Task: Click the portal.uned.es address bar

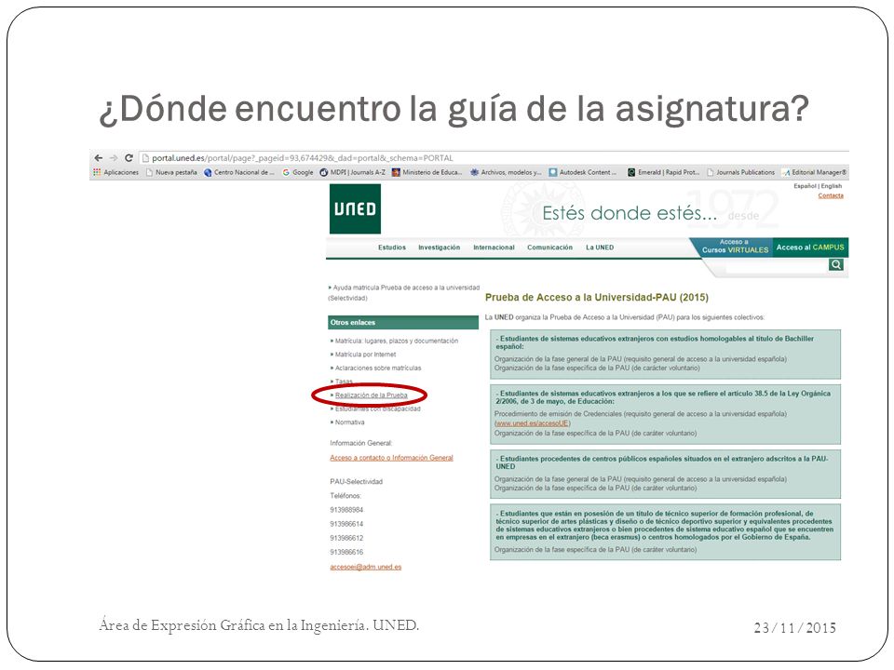Action: coord(494,158)
